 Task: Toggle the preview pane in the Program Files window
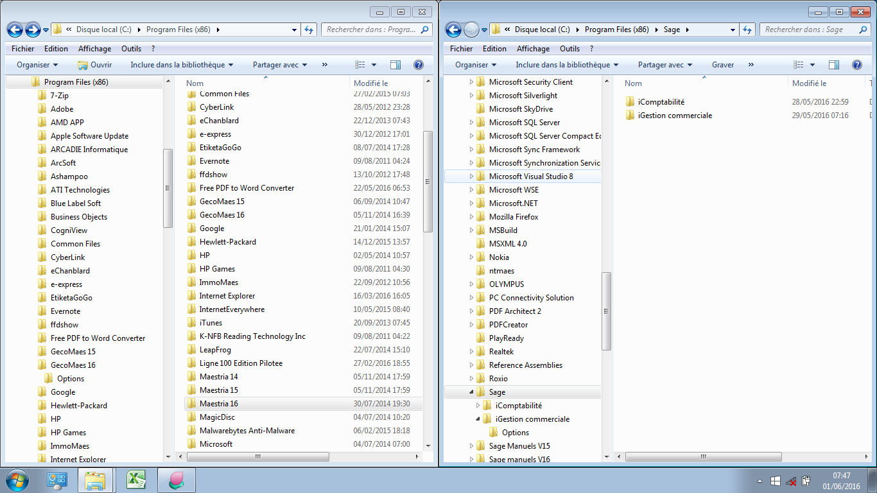pos(395,65)
